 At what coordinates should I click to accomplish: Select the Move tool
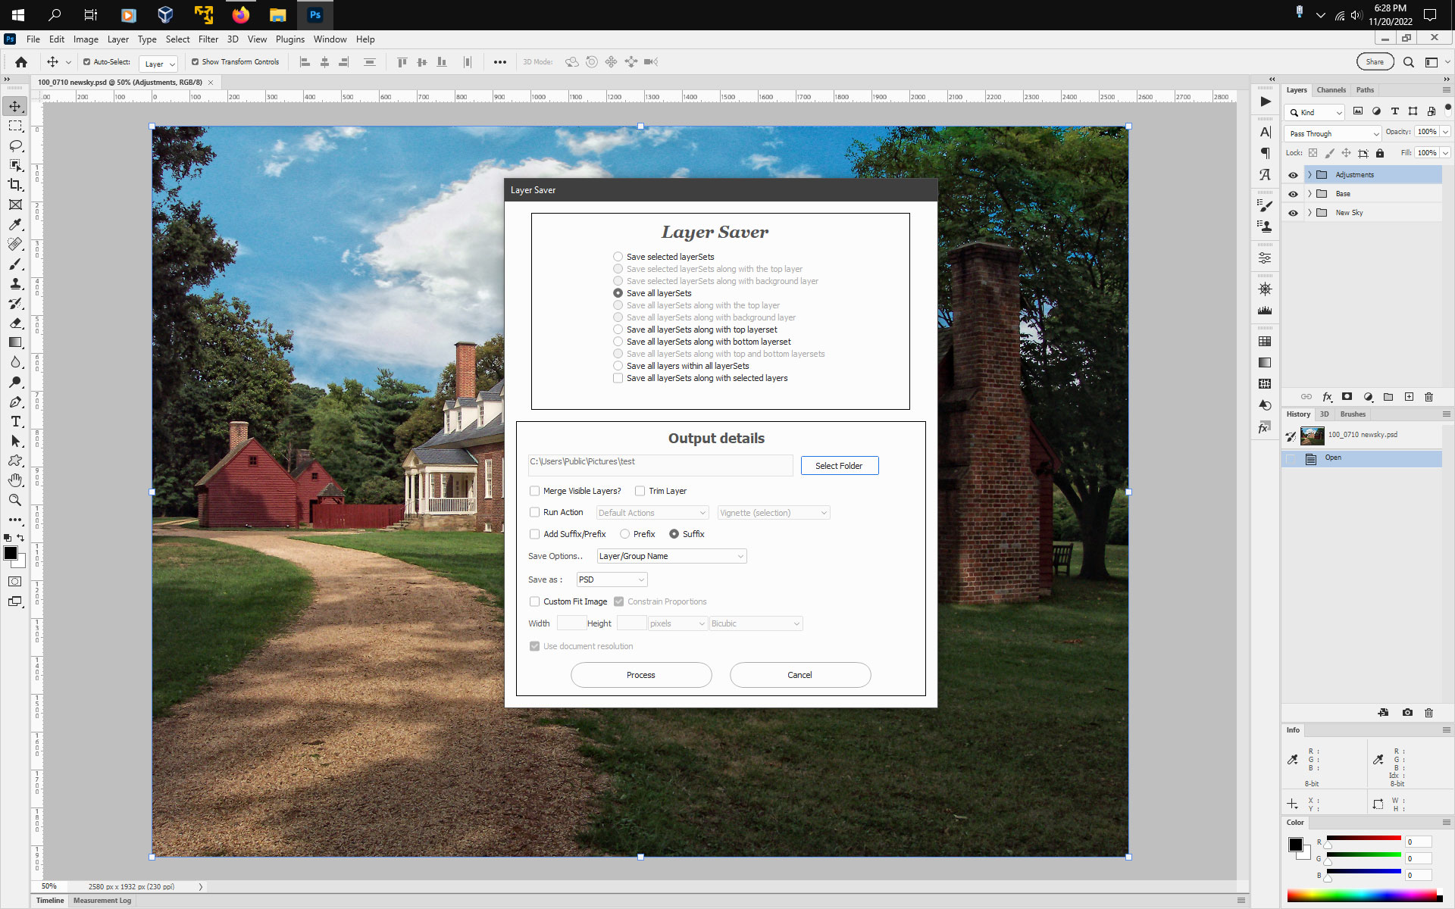click(15, 106)
